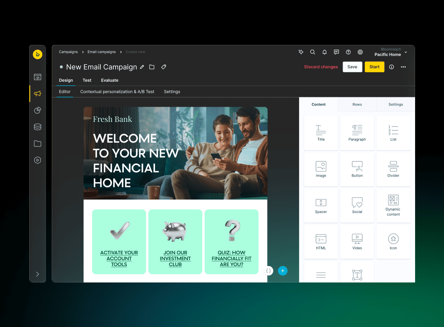This screenshot has width=444, height=327.
Task: Click Discard changes
Action: 321,67
